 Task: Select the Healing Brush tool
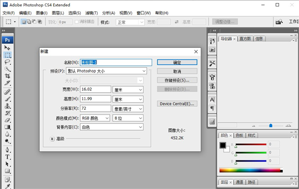tap(7, 92)
